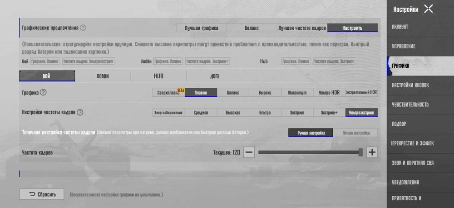The image size is (454, 208).
Task: Click Hub summary Графика: Плавно tag
Action: click(x=296, y=61)
